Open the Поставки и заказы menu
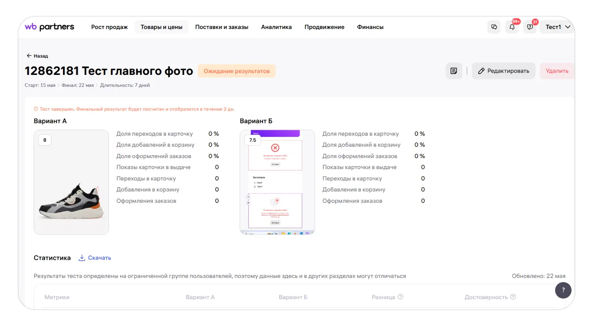Screen dimensions: 593x326 [221, 27]
